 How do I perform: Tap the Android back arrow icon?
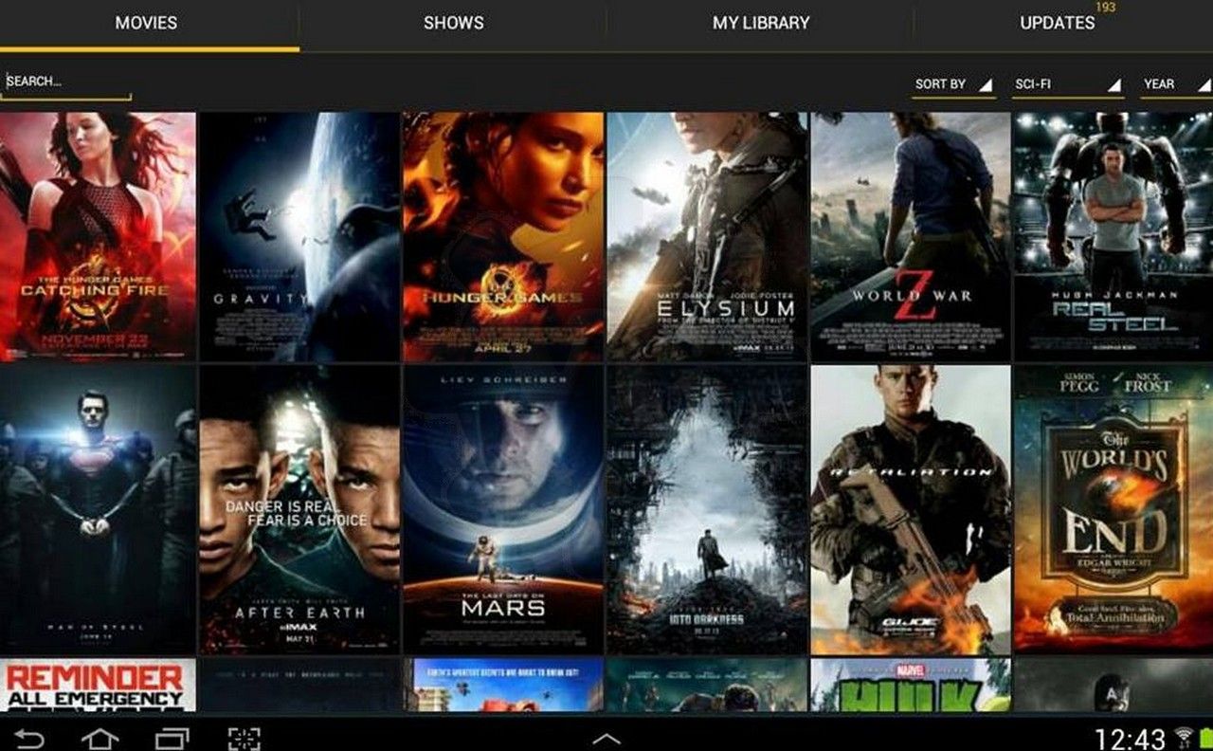28,738
